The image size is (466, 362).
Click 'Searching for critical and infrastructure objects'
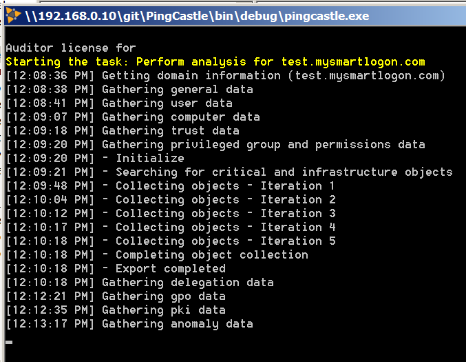pyautogui.click(x=229, y=172)
